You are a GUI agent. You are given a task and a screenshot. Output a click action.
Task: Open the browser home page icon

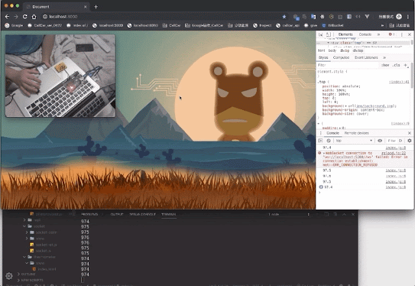pyautogui.click(x=34, y=17)
